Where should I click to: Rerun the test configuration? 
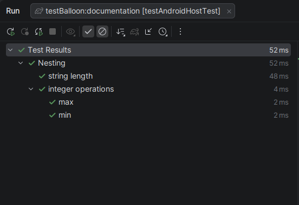coord(11,31)
